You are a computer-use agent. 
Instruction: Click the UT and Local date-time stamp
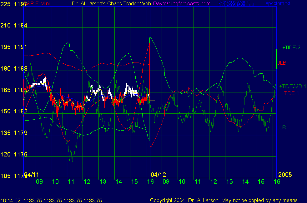231,3
